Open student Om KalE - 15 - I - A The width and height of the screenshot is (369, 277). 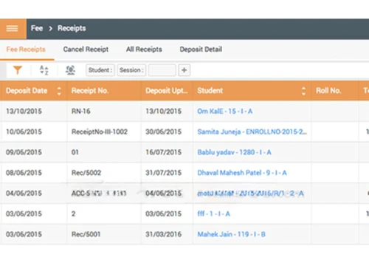pyautogui.click(x=225, y=112)
